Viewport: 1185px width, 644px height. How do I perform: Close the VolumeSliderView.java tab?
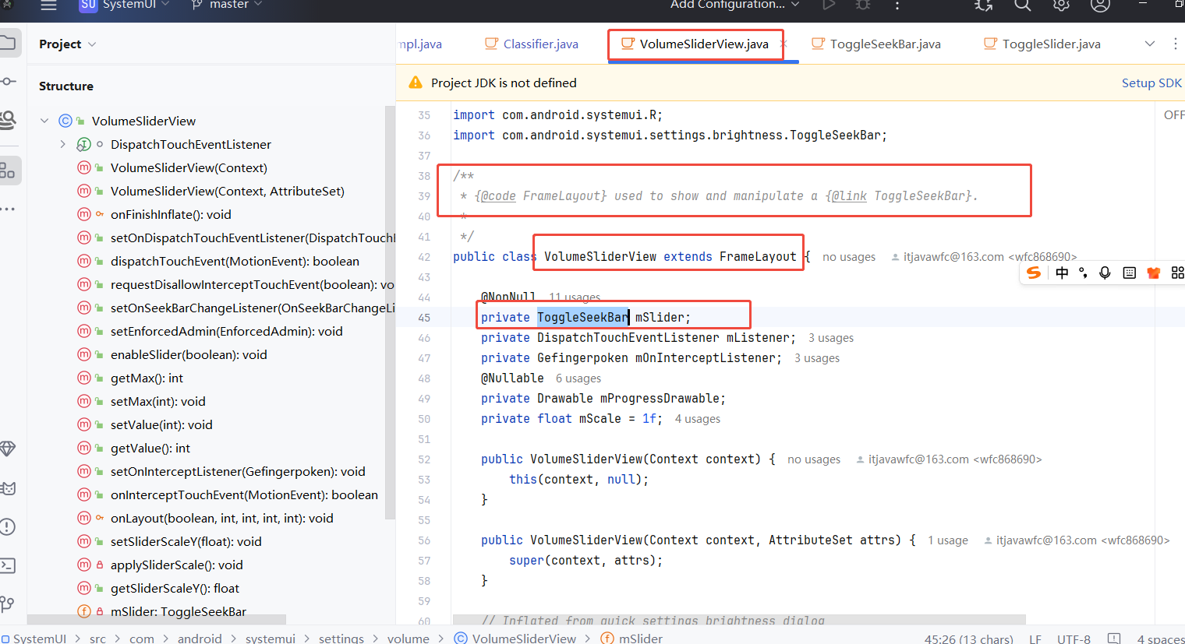pos(784,44)
